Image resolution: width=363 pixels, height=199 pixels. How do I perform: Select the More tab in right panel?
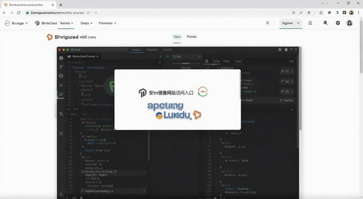[238, 61]
